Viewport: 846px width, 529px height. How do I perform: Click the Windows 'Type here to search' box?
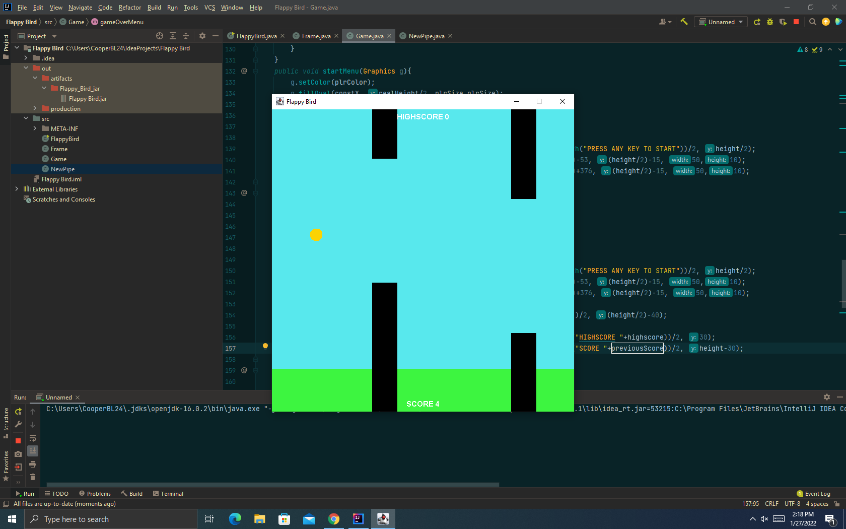111,519
